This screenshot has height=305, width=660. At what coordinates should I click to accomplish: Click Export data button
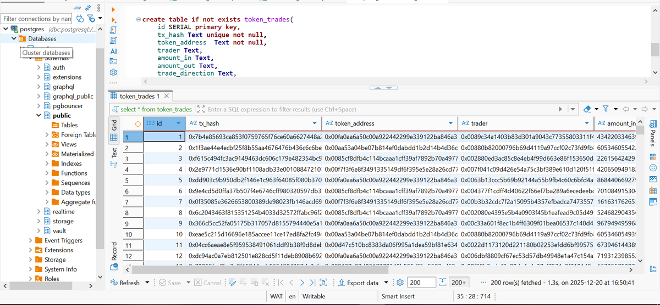tap(358, 283)
